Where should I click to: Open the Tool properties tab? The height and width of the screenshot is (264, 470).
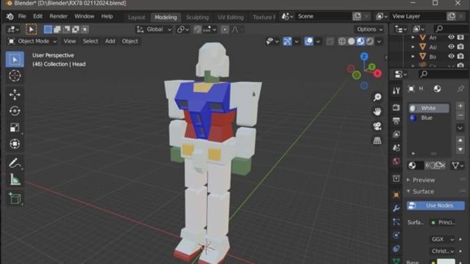click(x=396, y=90)
